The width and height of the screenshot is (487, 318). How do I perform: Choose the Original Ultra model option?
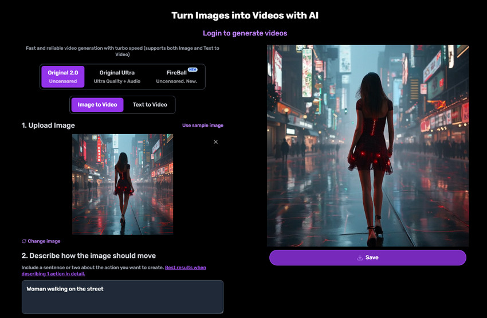[117, 77]
